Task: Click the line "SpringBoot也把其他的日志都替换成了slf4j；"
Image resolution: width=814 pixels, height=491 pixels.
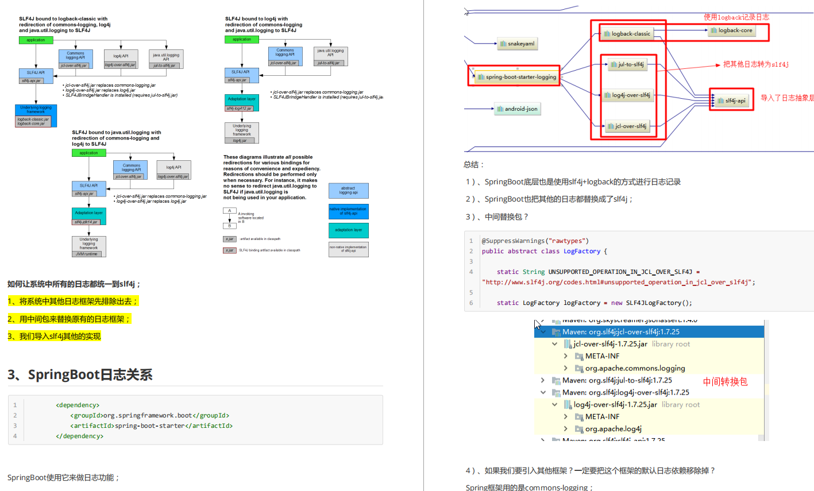Action: click(x=559, y=199)
